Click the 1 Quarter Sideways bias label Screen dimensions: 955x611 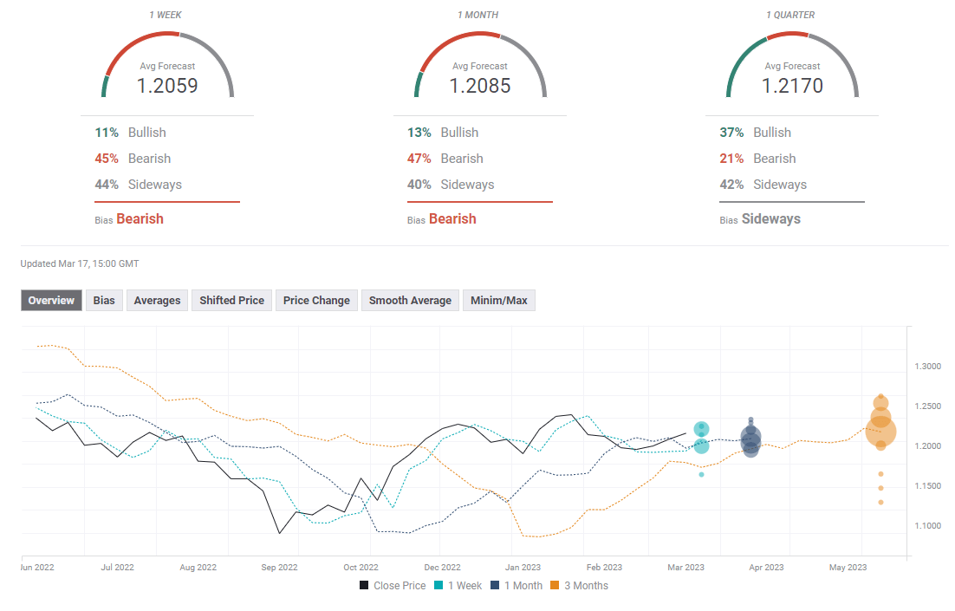(770, 219)
